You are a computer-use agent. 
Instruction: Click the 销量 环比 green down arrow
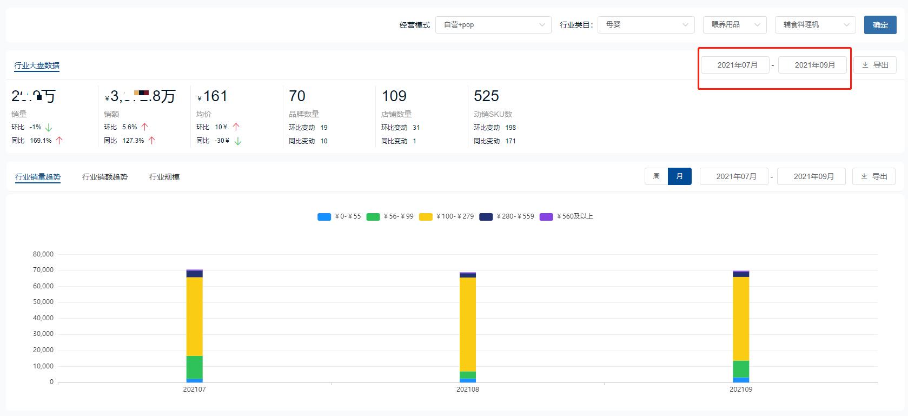[x=49, y=127]
